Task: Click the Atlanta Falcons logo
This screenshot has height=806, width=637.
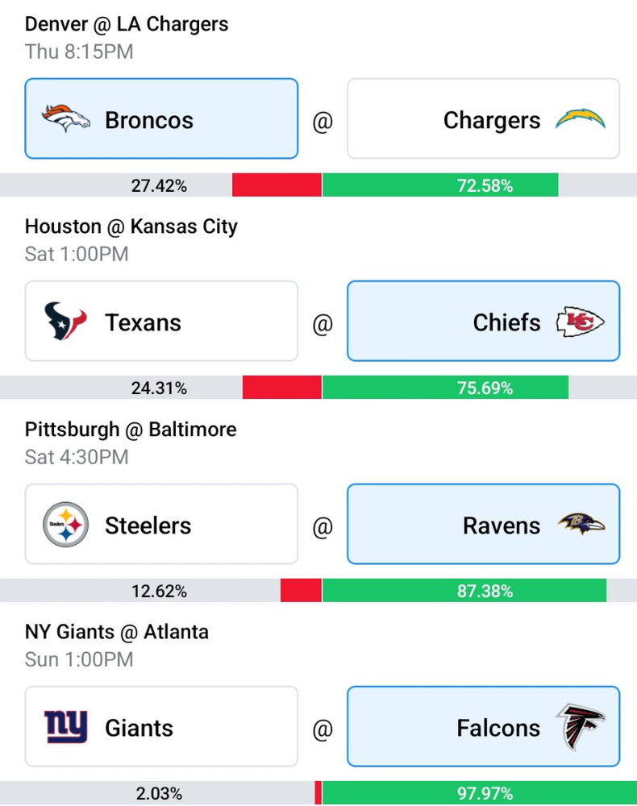Action: pyautogui.click(x=581, y=727)
